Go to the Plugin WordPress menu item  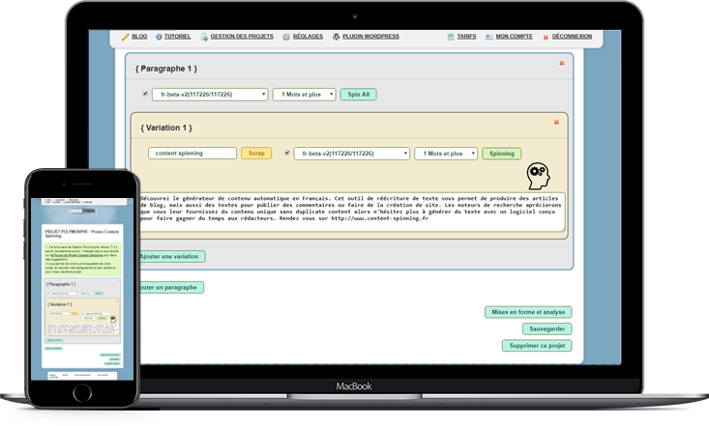(370, 37)
